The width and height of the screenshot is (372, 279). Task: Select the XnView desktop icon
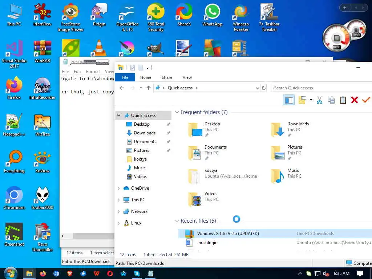pos(42,162)
